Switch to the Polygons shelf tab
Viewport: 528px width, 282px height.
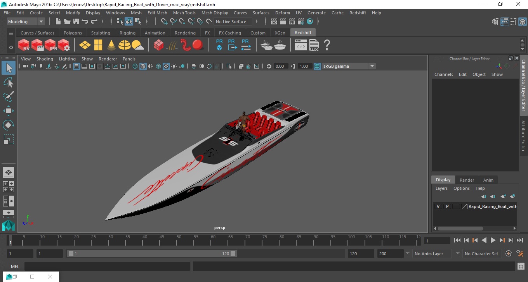73,33
